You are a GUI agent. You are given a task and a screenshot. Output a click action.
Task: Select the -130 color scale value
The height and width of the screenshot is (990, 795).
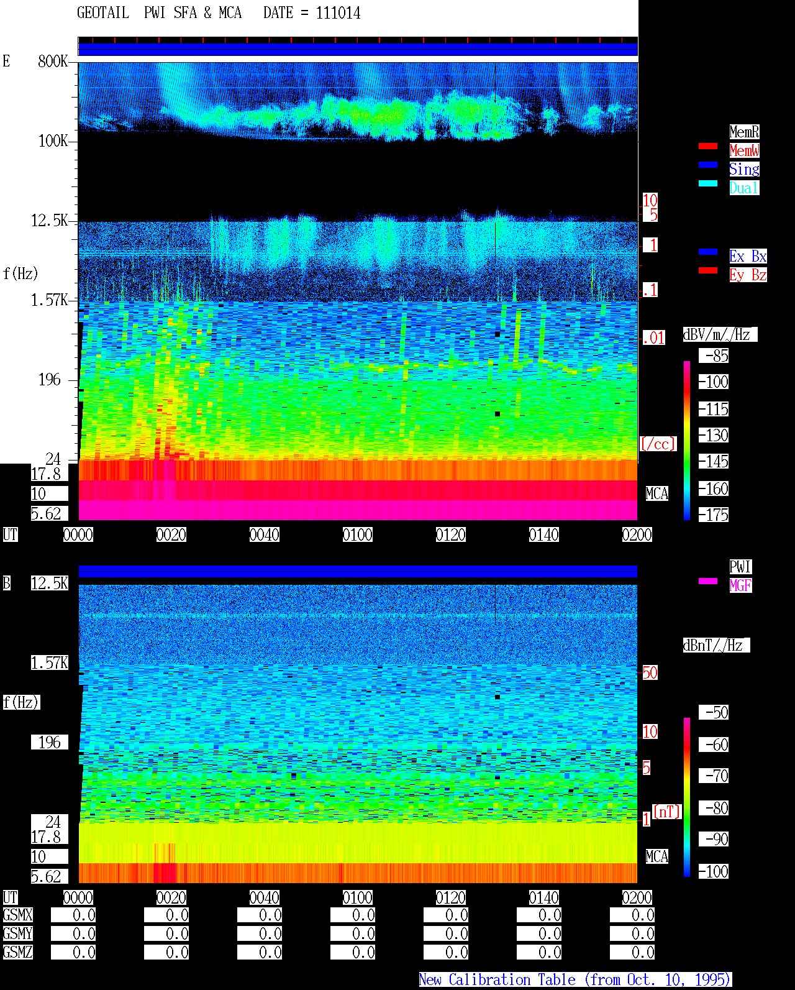[x=714, y=435]
